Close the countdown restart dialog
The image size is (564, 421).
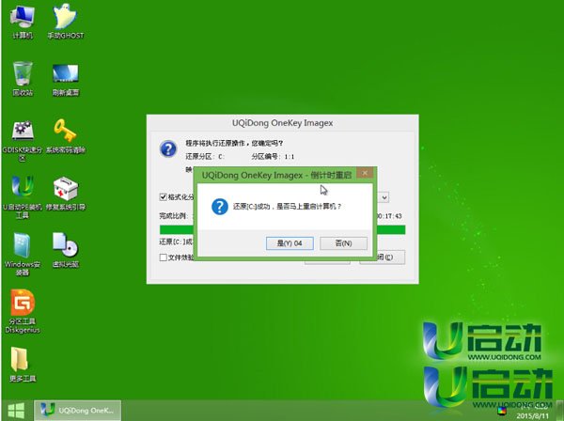(365, 173)
